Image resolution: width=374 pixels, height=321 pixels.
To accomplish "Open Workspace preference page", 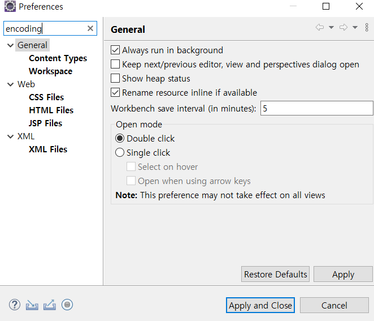I will pyautogui.click(x=51, y=71).
